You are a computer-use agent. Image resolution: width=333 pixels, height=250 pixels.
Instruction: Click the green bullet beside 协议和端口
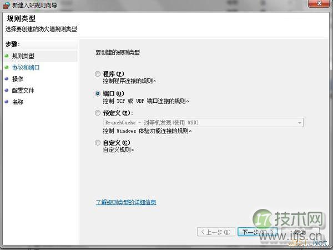6,68
